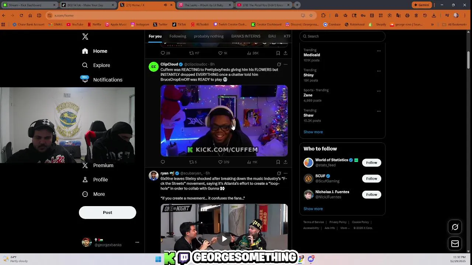Switch to the BANKS INTERNS tab
This screenshot has height=265, width=472.
click(x=246, y=36)
